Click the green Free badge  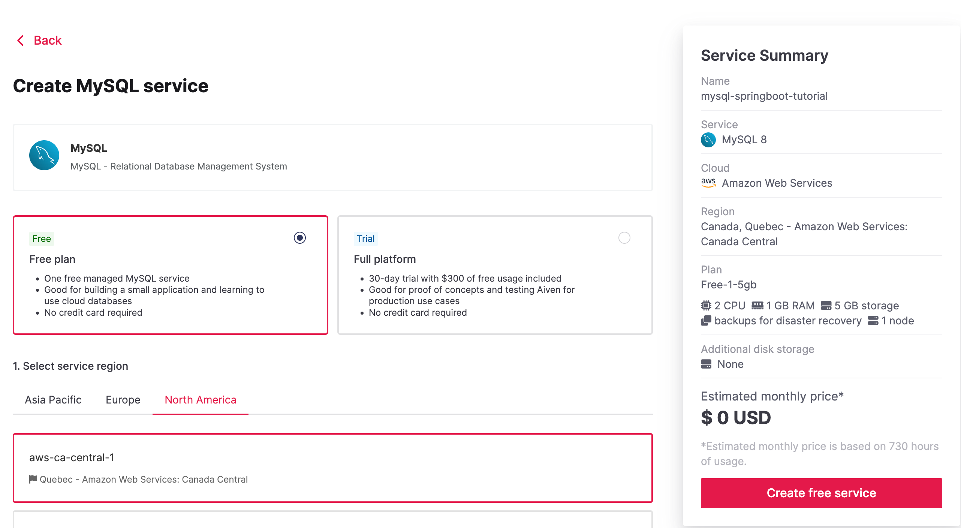[42, 238]
